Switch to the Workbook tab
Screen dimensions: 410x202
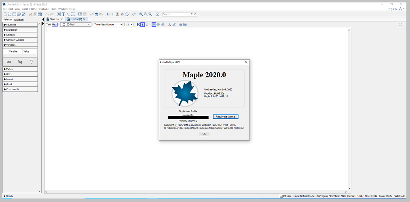pyautogui.click(x=19, y=20)
